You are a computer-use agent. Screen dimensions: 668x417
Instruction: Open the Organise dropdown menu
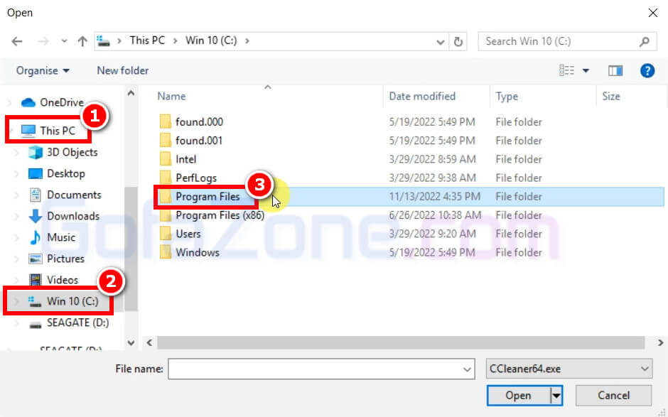pyautogui.click(x=43, y=70)
